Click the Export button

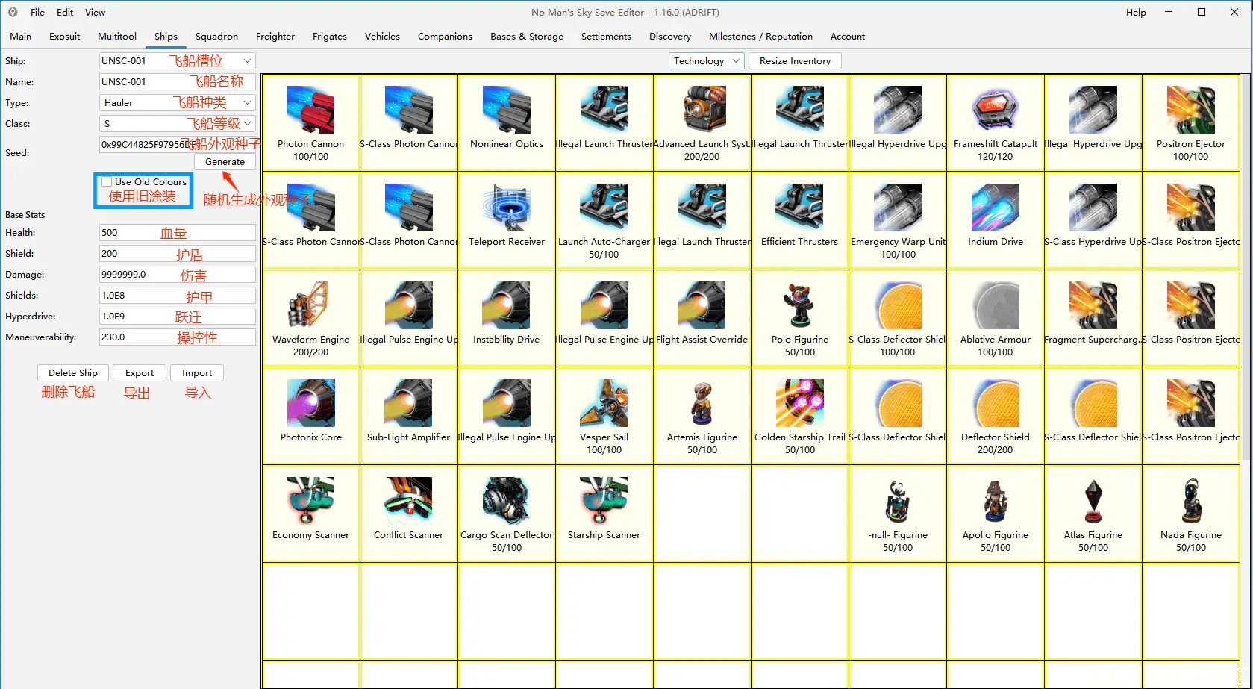(x=140, y=373)
